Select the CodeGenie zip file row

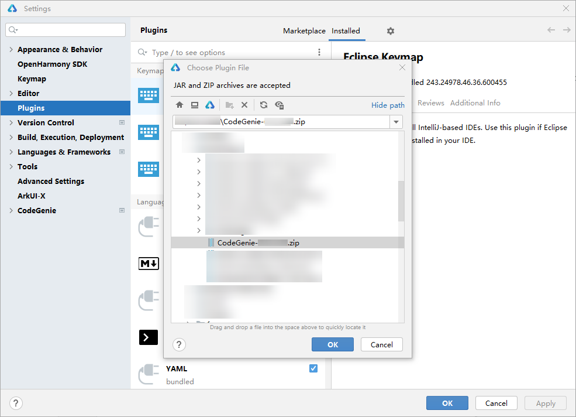[288, 242]
